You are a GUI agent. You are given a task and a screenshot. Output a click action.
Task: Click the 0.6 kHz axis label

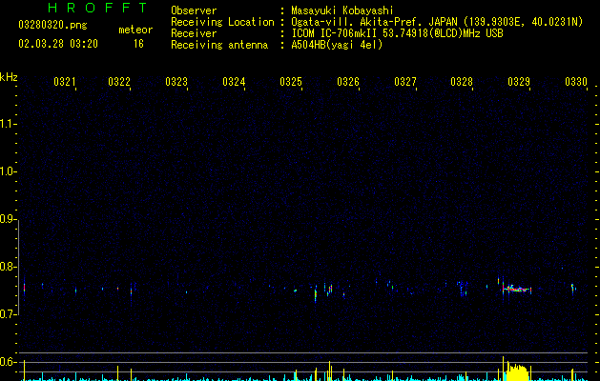[8, 362]
